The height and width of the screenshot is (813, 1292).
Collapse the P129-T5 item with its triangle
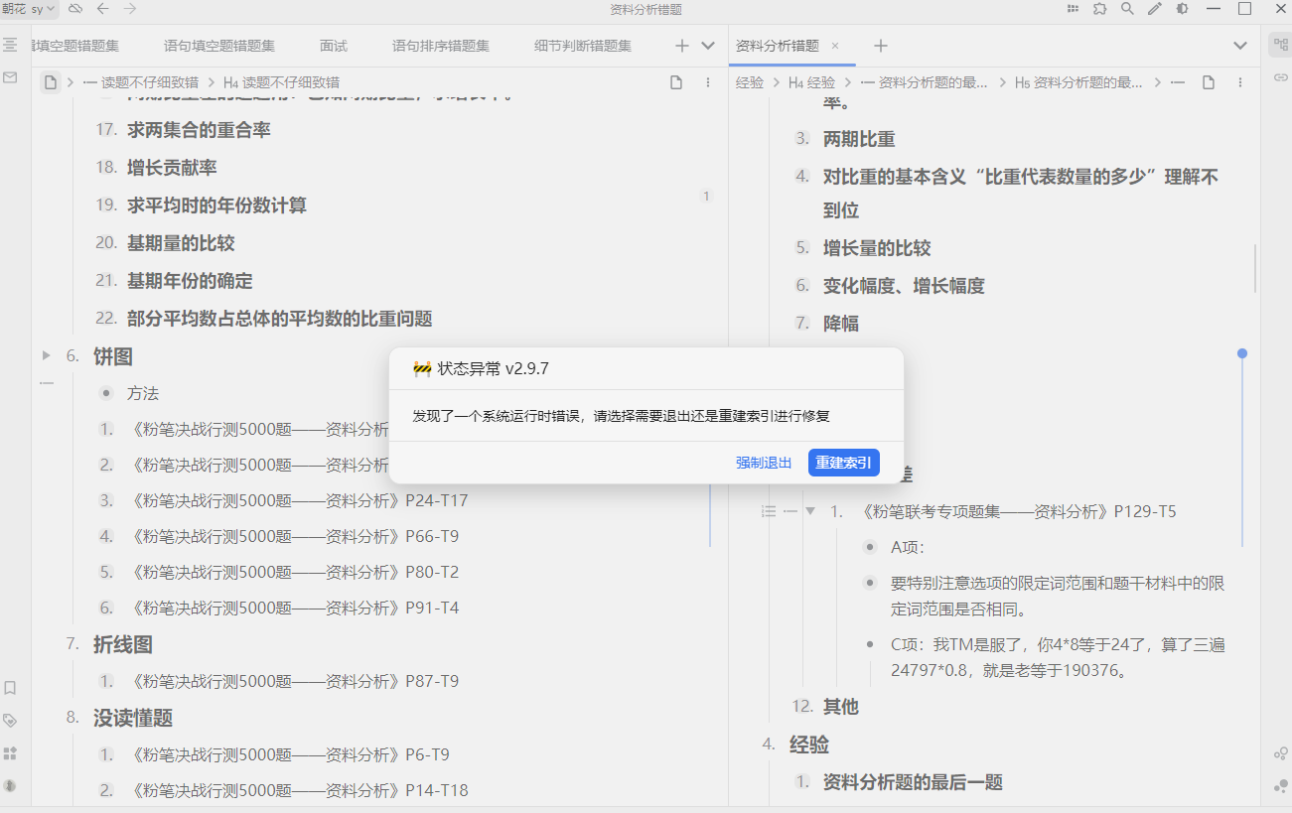coord(810,511)
